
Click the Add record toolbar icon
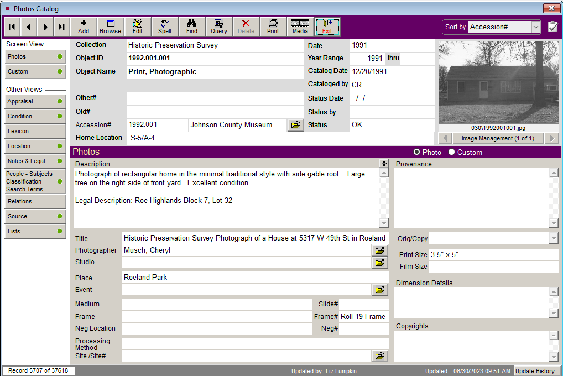click(84, 27)
